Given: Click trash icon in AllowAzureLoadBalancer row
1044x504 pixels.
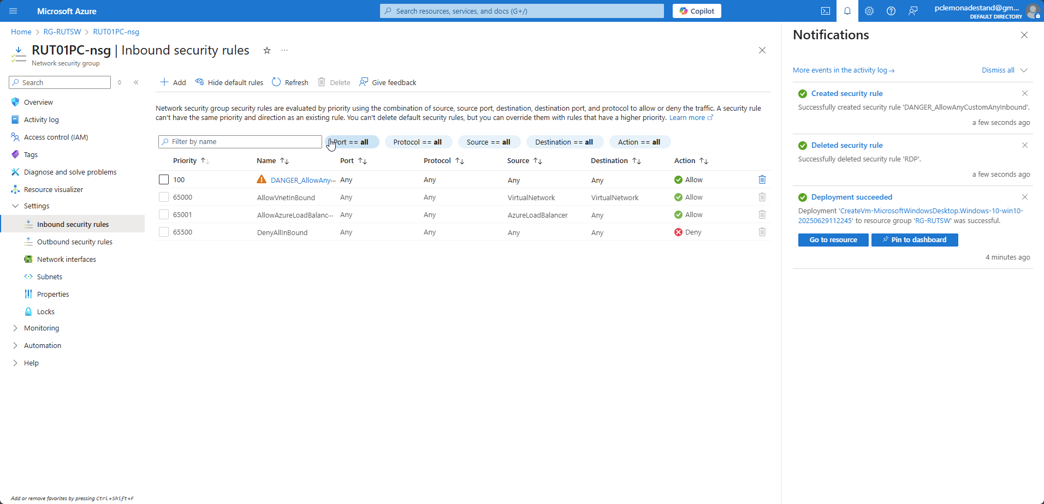Looking at the screenshot, I should pos(762,214).
